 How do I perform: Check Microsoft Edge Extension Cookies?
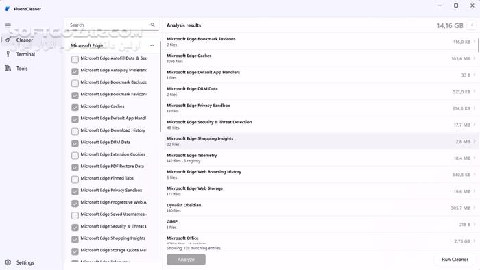pos(75,156)
